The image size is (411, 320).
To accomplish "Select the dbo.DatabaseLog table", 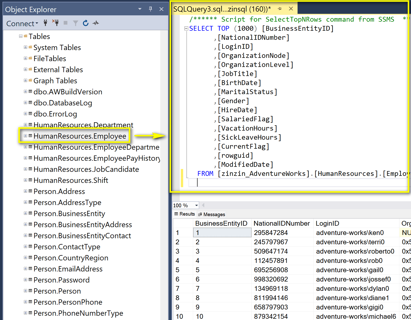I will (63, 103).
